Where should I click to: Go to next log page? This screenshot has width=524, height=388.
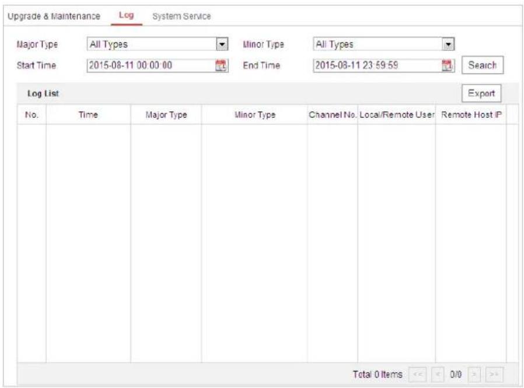(x=474, y=375)
